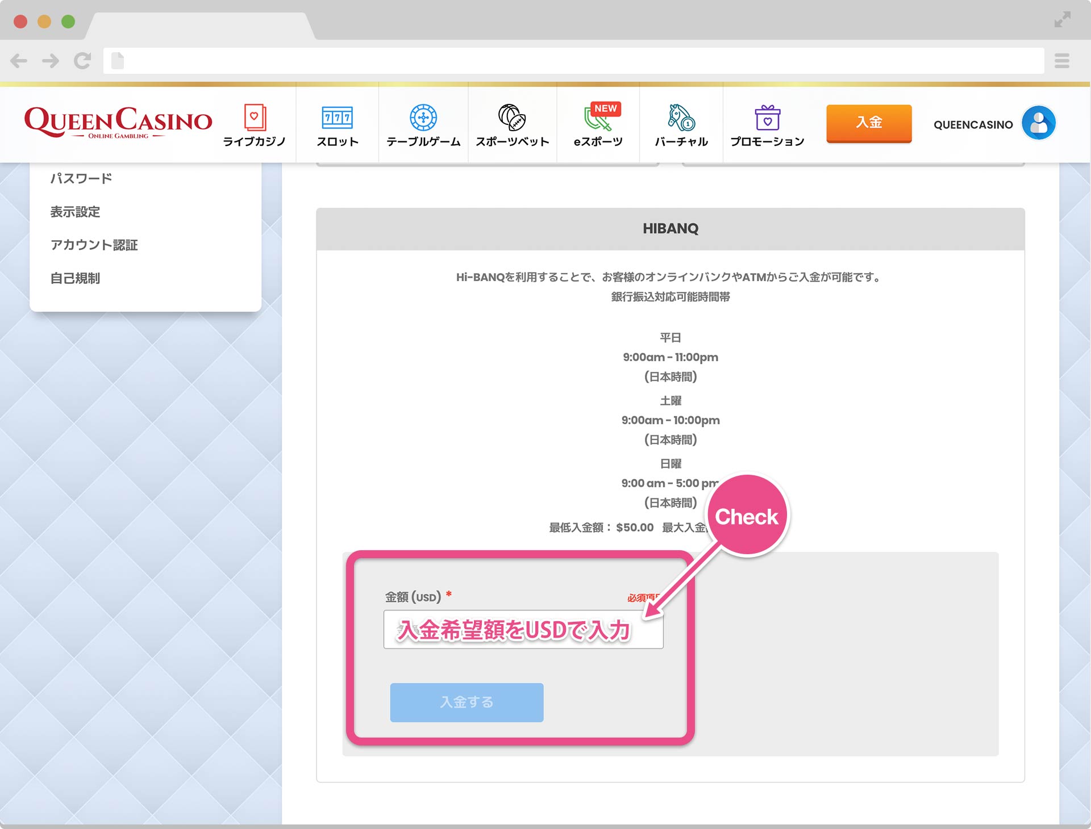Select スロット in the navigation
The width and height of the screenshot is (1091, 829).
(x=338, y=141)
